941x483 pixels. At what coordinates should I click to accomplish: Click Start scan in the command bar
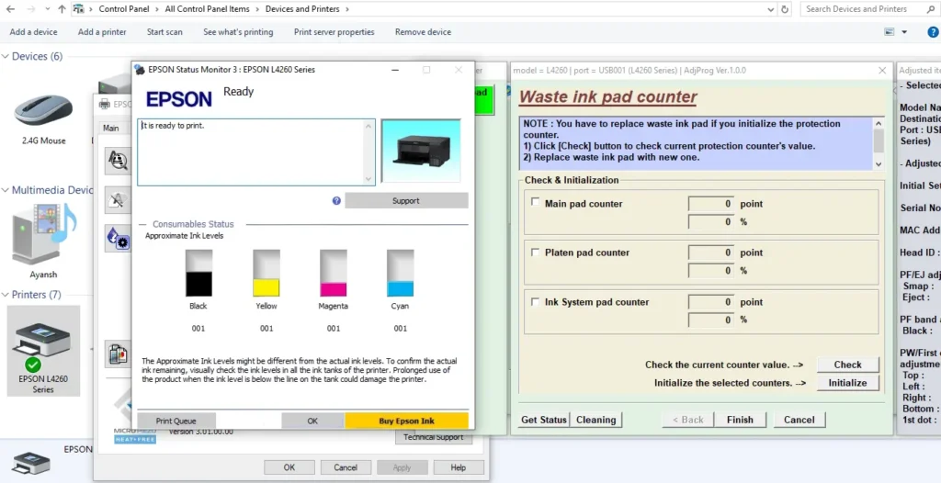click(164, 32)
